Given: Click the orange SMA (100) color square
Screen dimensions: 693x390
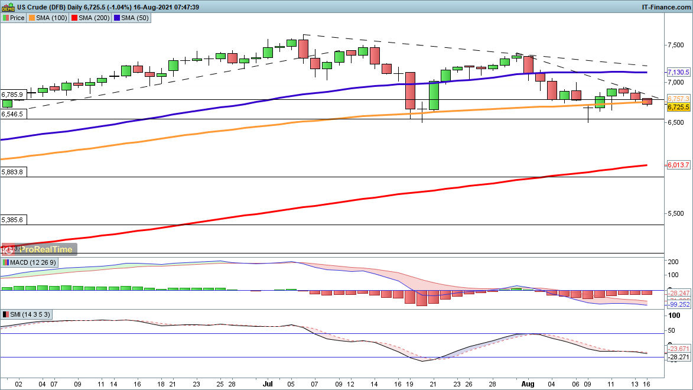Looking at the screenshot, I should coord(32,18).
